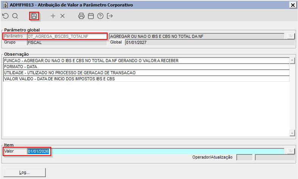The width and height of the screenshot is (298, 179).
Task: Select the line starting with UTILIDADE
Action: coord(146,73)
